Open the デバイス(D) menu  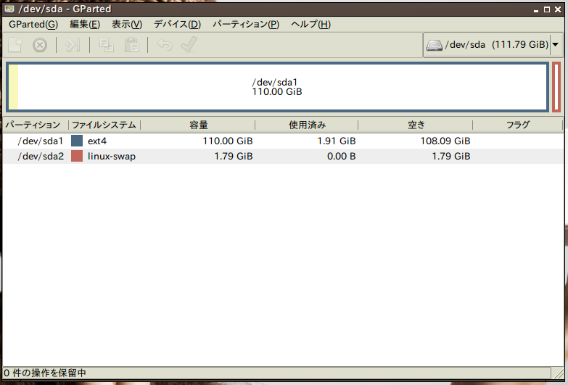pyautogui.click(x=177, y=24)
